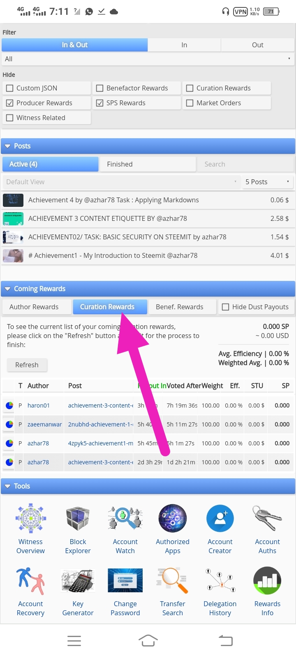
Task: Click pie icon for 4zpyk5-achievement1 row
Action: tap(9, 443)
